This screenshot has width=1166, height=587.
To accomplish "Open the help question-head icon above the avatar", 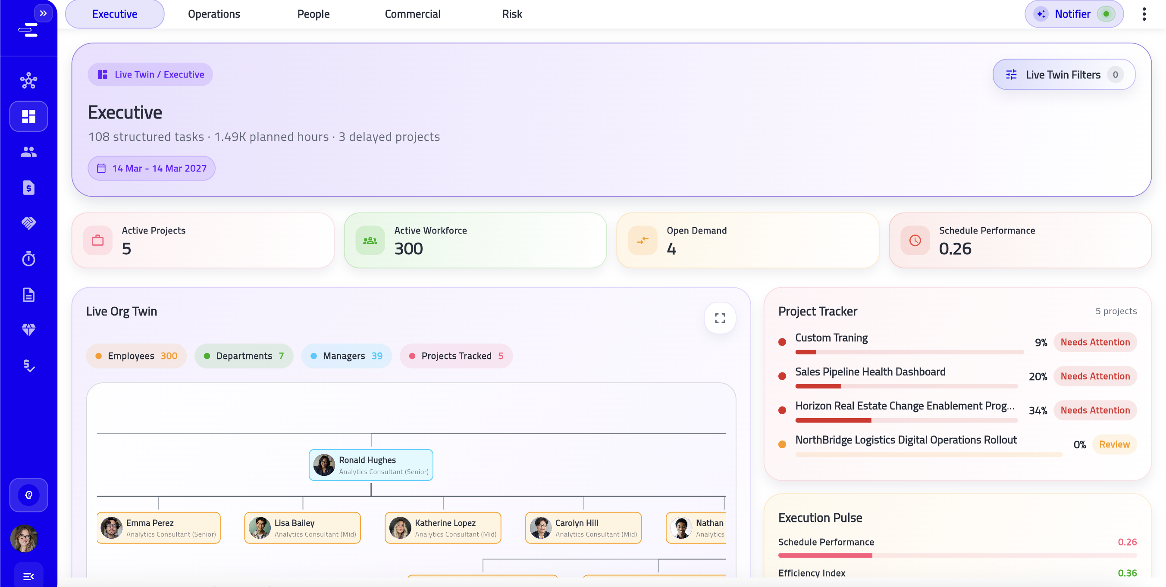I will [28, 495].
